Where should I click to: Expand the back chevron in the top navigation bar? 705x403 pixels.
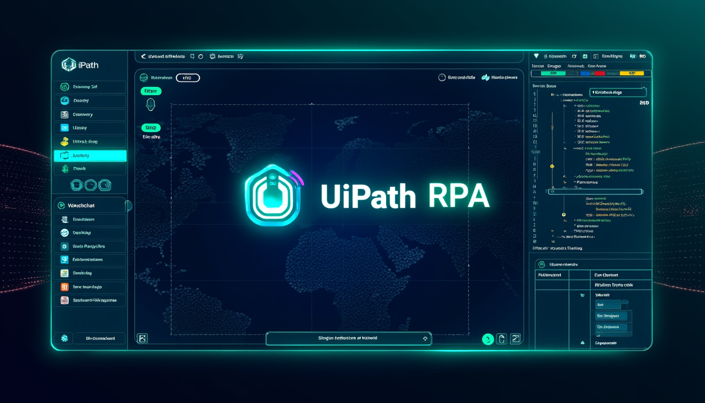pos(144,56)
